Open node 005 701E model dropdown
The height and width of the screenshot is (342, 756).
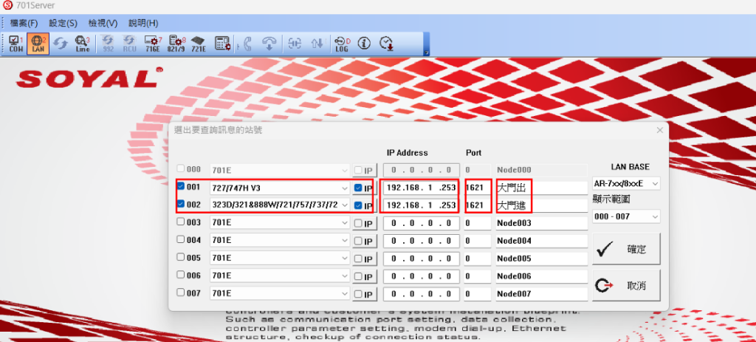[280, 258]
